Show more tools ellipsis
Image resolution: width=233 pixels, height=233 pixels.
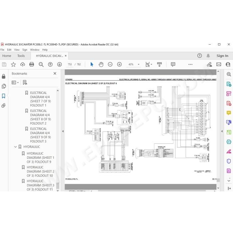(190, 65)
